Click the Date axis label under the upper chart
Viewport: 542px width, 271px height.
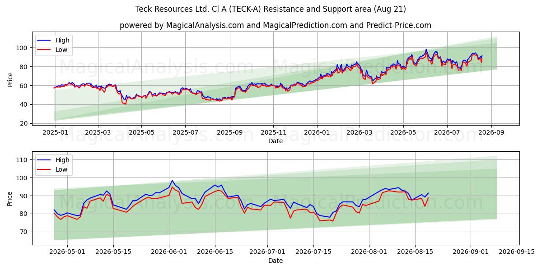click(276, 141)
